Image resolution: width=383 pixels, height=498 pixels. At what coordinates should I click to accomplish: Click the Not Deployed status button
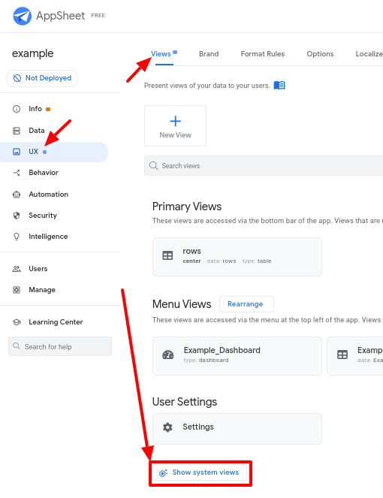[x=42, y=78]
